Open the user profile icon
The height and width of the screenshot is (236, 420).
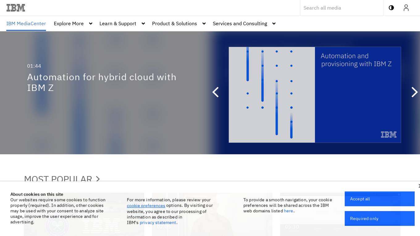click(x=406, y=8)
